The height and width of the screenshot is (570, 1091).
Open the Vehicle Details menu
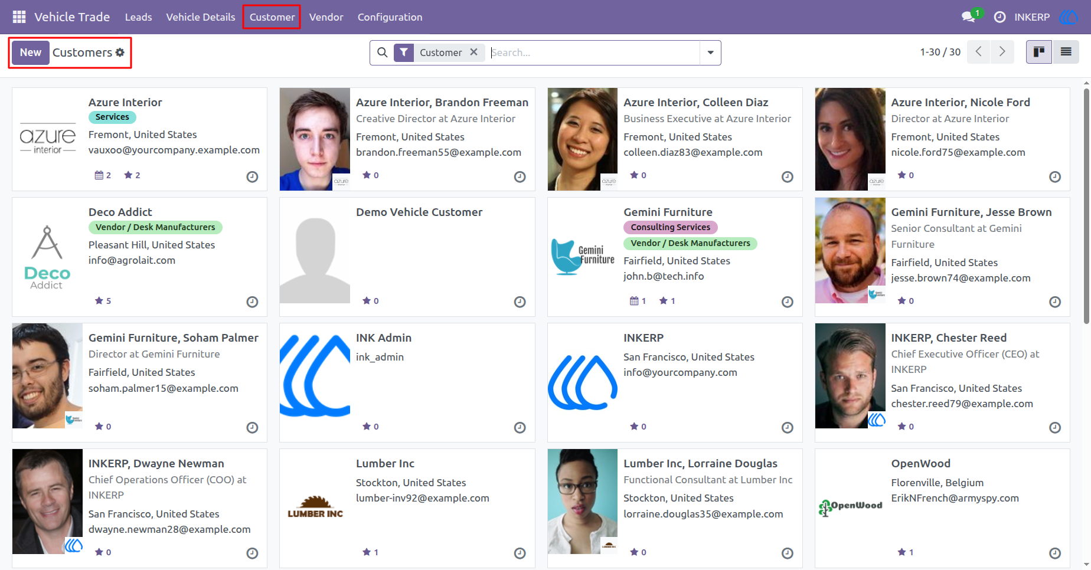(x=201, y=17)
